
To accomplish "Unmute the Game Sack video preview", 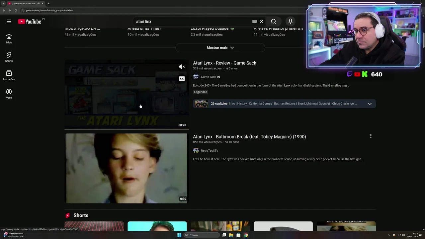I will [x=182, y=67].
